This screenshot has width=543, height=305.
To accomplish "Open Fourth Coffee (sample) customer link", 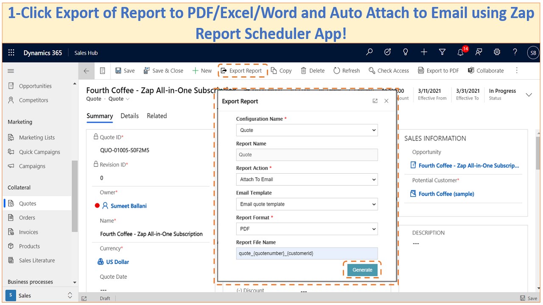I will click(446, 194).
